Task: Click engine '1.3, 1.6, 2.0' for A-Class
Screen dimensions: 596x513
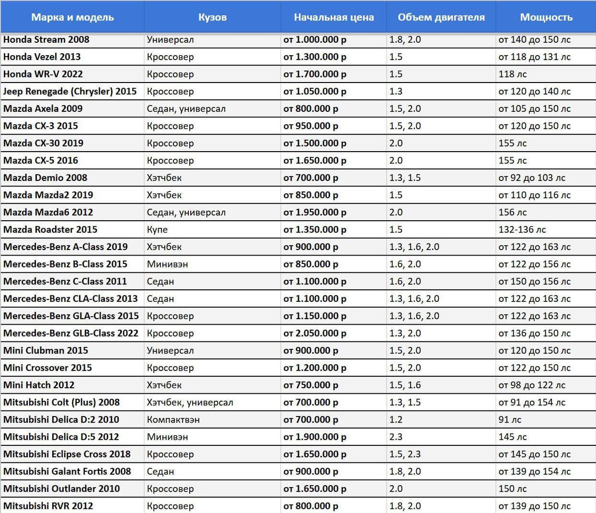Action: click(441, 247)
